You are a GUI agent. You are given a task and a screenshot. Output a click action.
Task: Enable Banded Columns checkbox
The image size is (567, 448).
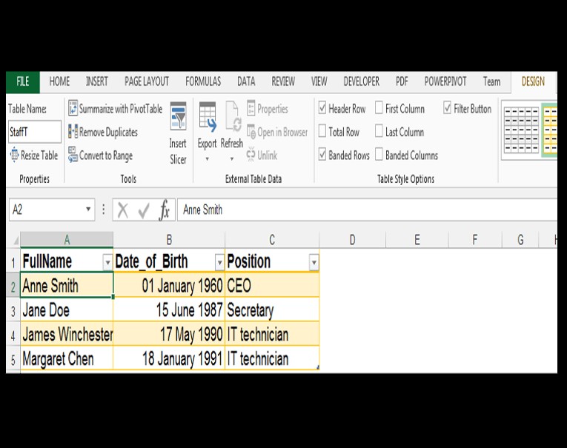379,154
